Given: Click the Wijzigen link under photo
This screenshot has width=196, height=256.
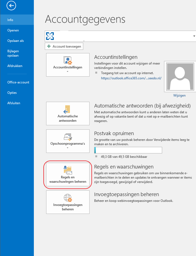Looking at the screenshot, I should tap(179, 95).
